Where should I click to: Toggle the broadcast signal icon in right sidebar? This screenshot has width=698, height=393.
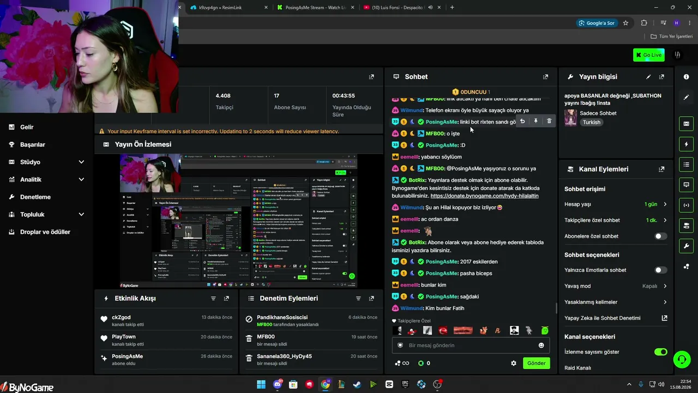click(x=686, y=205)
